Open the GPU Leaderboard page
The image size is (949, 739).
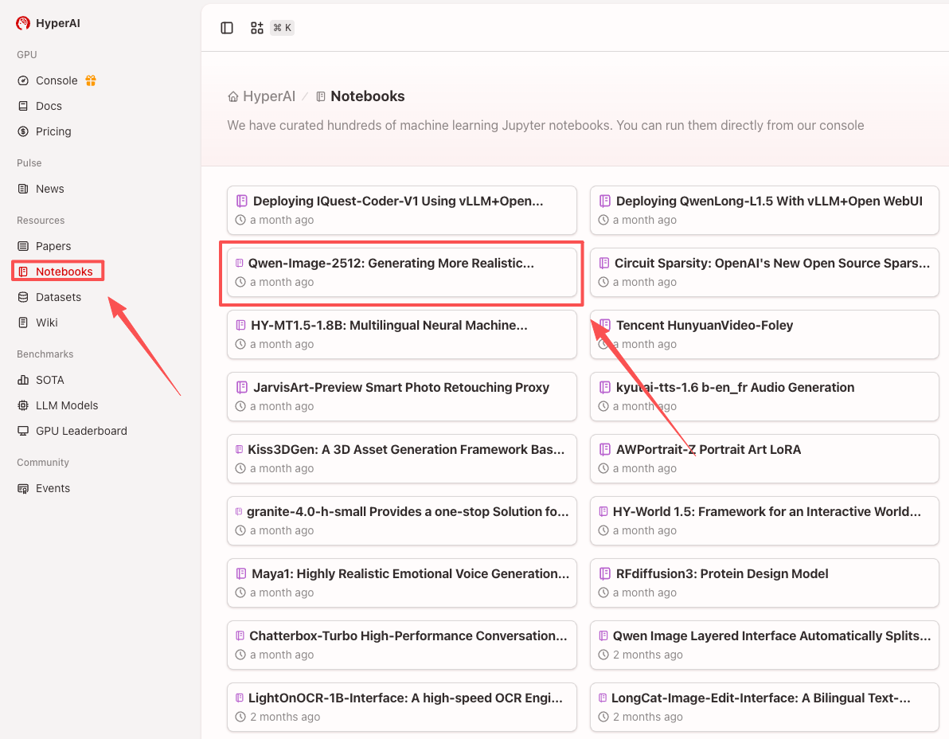coord(81,431)
